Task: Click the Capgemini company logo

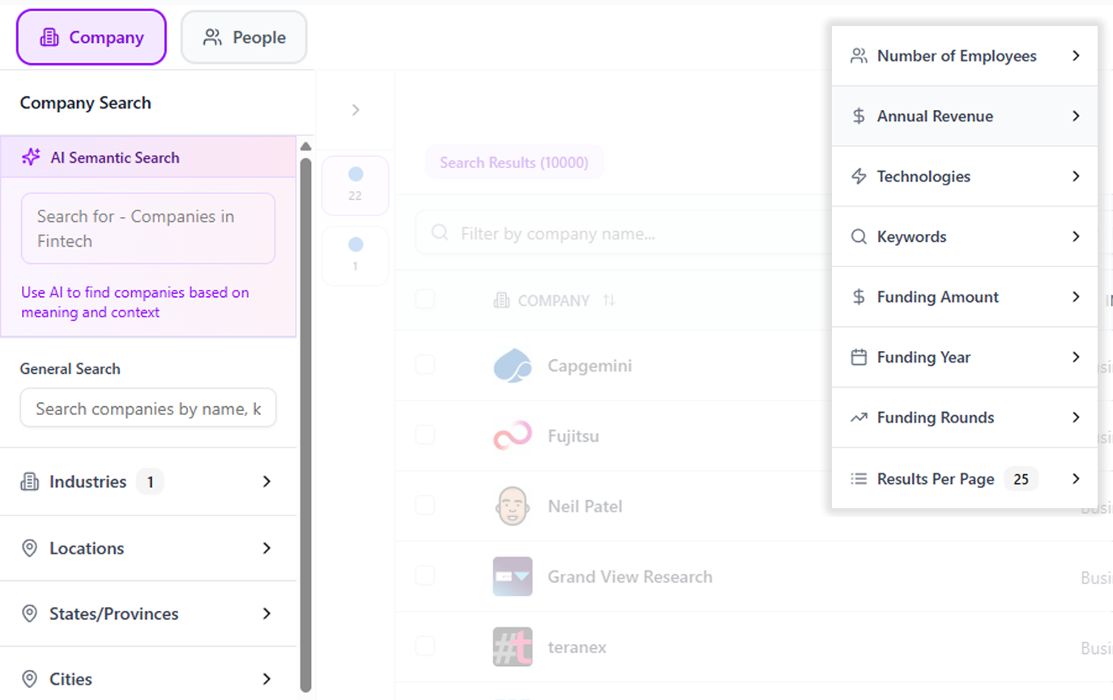Action: (512, 366)
